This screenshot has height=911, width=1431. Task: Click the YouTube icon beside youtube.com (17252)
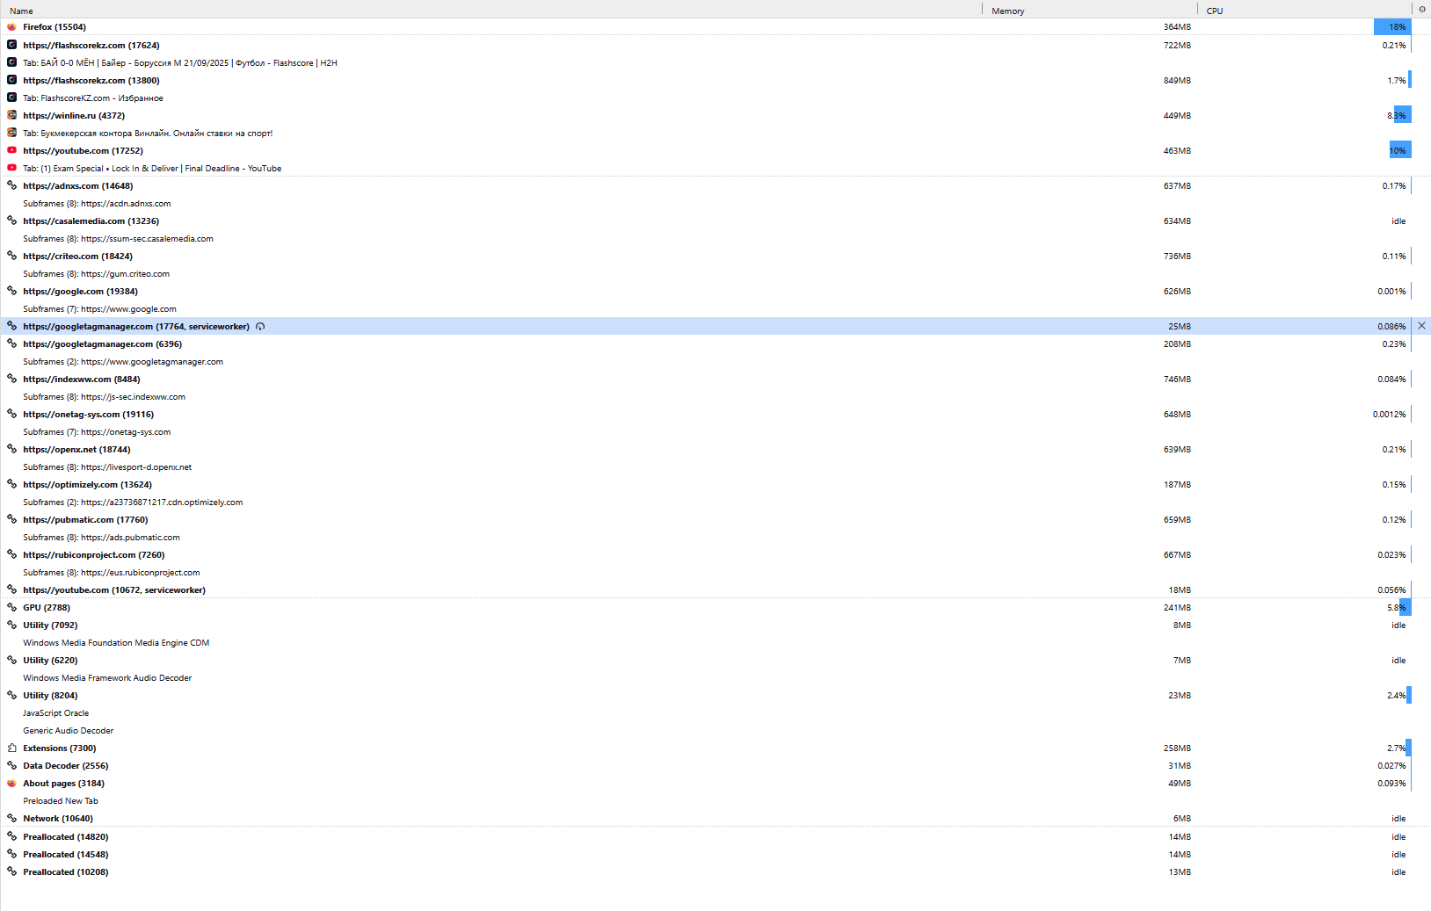(x=11, y=150)
